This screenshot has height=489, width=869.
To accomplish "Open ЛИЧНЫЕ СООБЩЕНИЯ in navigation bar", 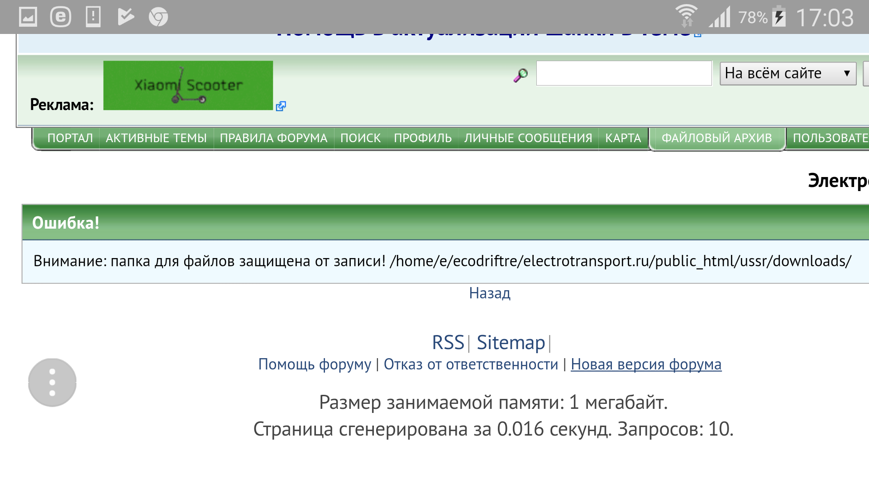I will (528, 138).
